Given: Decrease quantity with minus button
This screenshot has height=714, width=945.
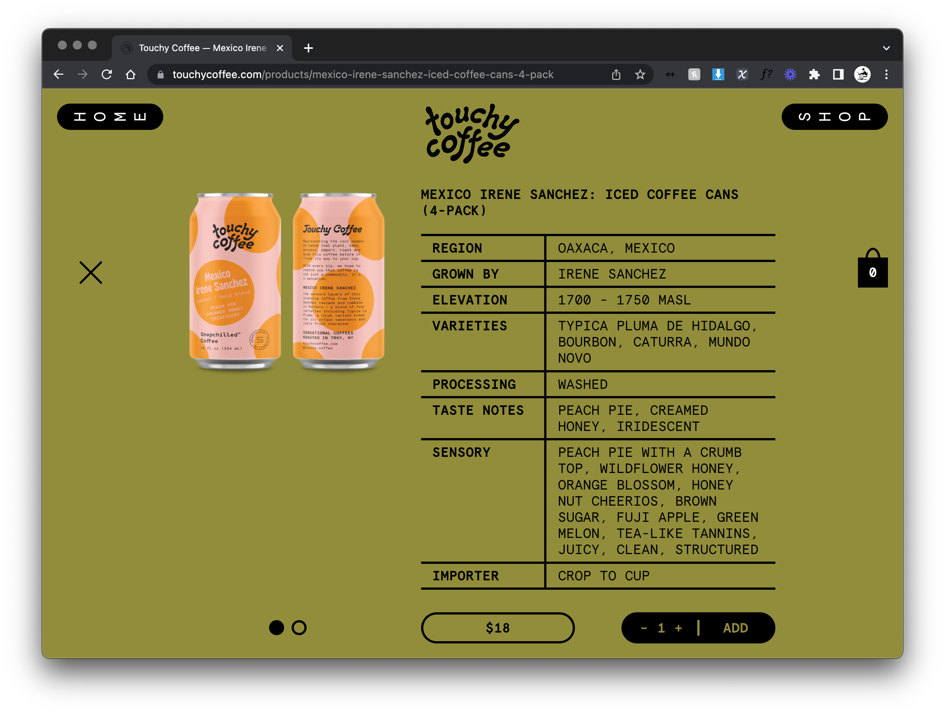Looking at the screenshot, I should (x=644, y=628).
